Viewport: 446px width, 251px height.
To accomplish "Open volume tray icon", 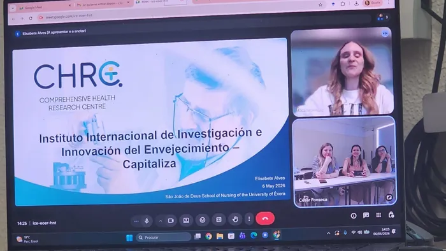I will [360, 233].
